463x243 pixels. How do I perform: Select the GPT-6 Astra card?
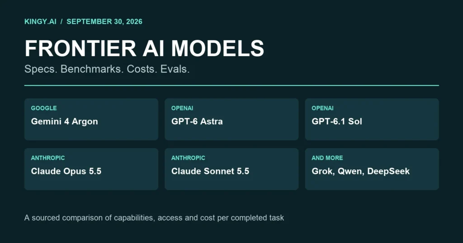click(x=231, y=119)
